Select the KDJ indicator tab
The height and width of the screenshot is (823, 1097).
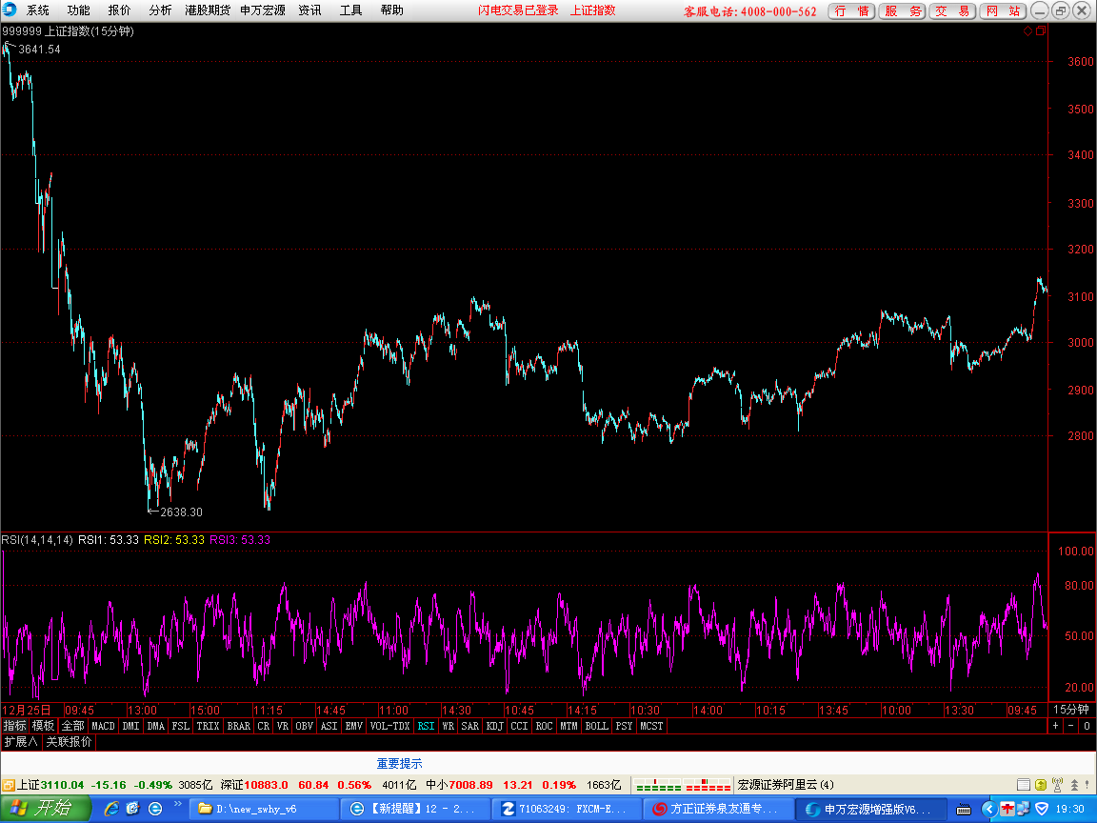pos(494,726)
